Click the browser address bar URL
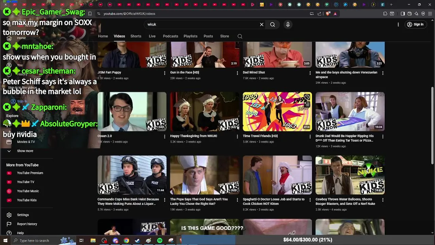 pos(129,14)
